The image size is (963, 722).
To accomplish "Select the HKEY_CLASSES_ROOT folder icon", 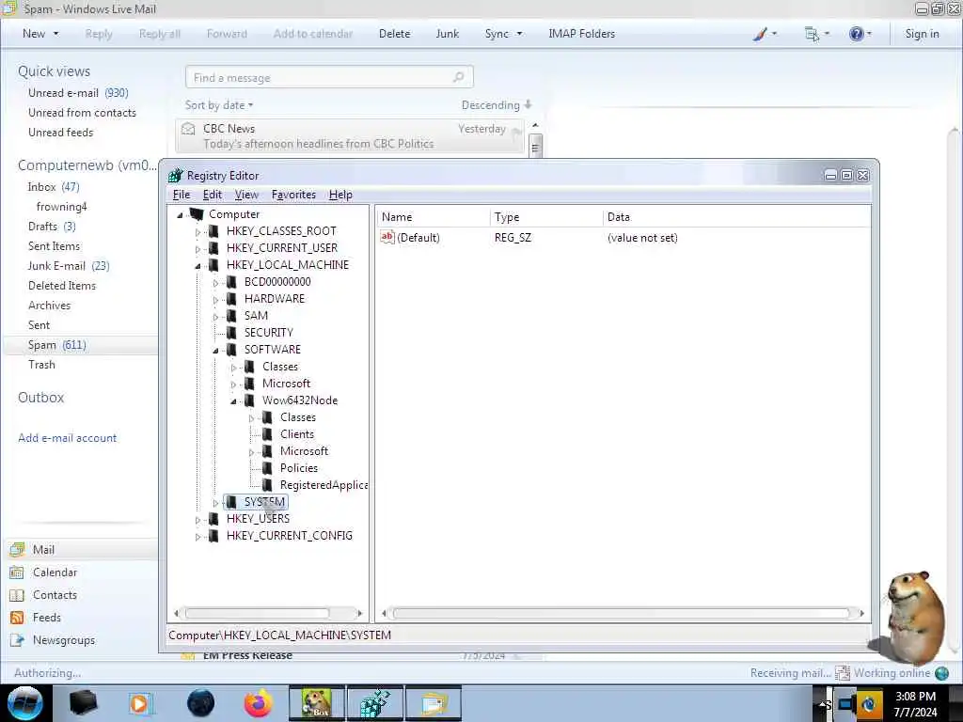I will [x=213, y=231].
